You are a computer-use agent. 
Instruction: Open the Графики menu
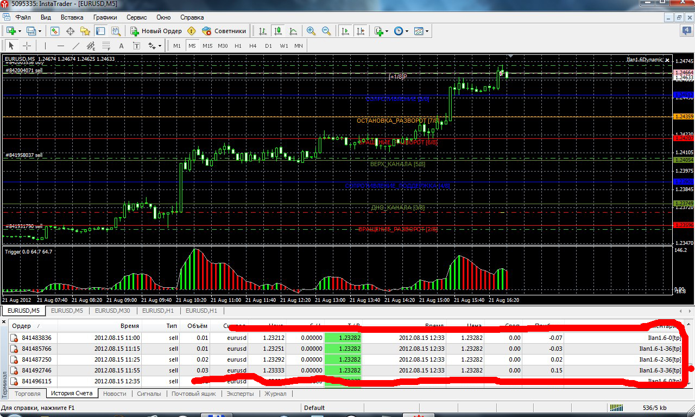[105, 17]
